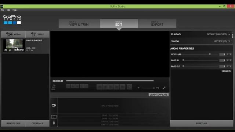The image size is (235, 132).
Task: Increase Fade In with right arrow
Action: pos(231,60)
